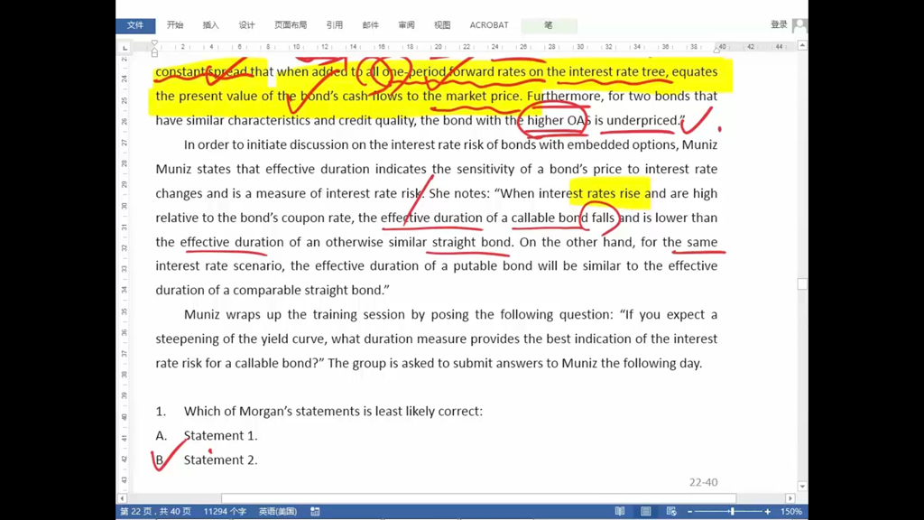Viewport: 924px width, 520px height.
Task: Click the word 'underpriced' in the text
Action: coord(642,120)
